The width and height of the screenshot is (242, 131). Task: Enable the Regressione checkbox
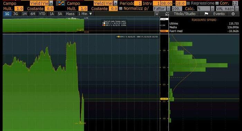pos(188,3)
